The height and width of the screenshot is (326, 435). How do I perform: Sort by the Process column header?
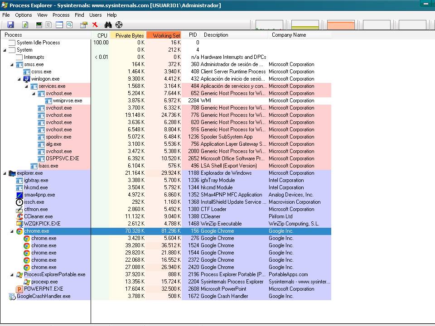click(x=46, y=35)
